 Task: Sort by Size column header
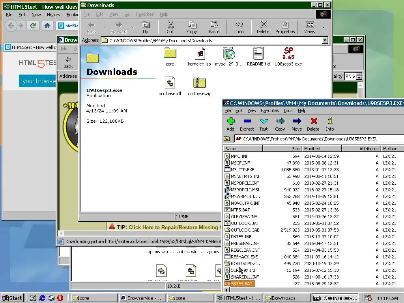(x=282, y=149)
